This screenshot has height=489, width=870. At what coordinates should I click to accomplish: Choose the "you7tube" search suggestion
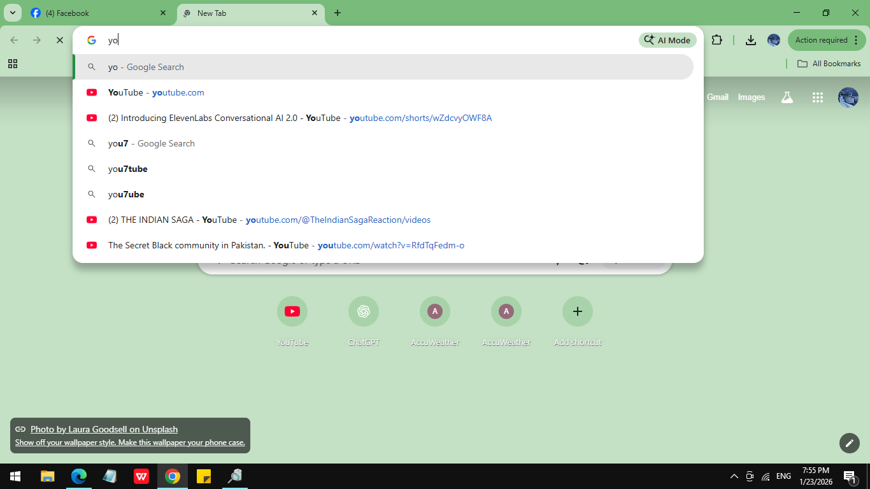click(128, 169)
